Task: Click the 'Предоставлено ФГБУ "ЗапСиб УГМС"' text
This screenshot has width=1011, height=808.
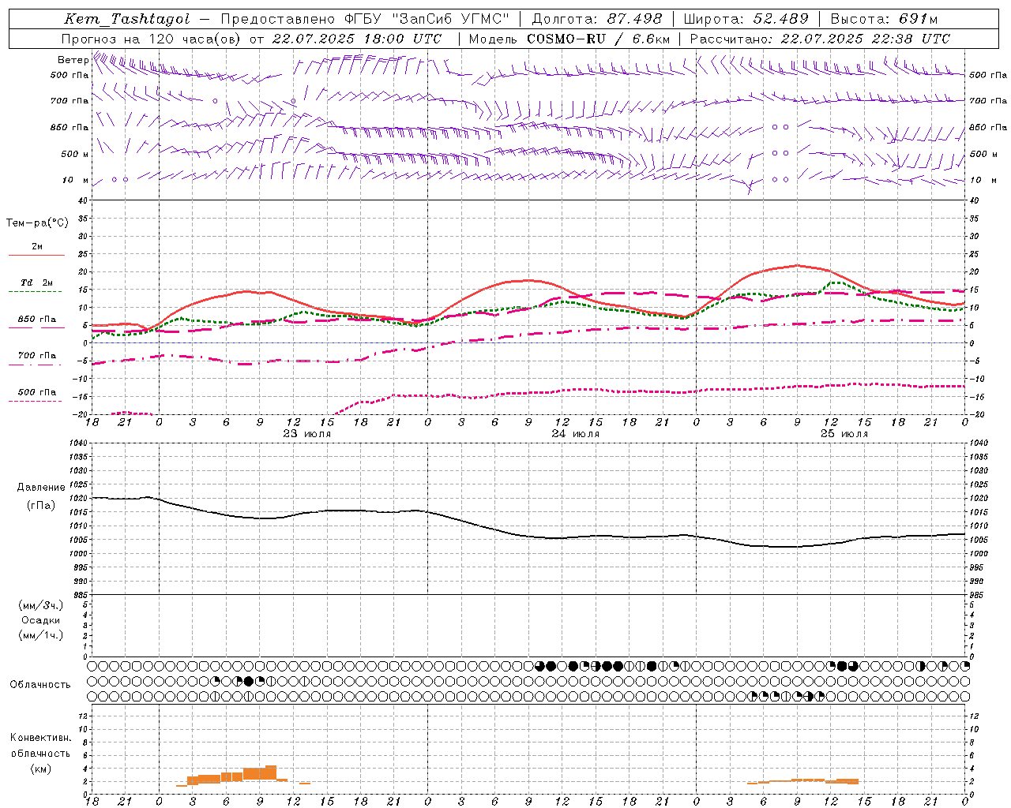Action: 365,19
